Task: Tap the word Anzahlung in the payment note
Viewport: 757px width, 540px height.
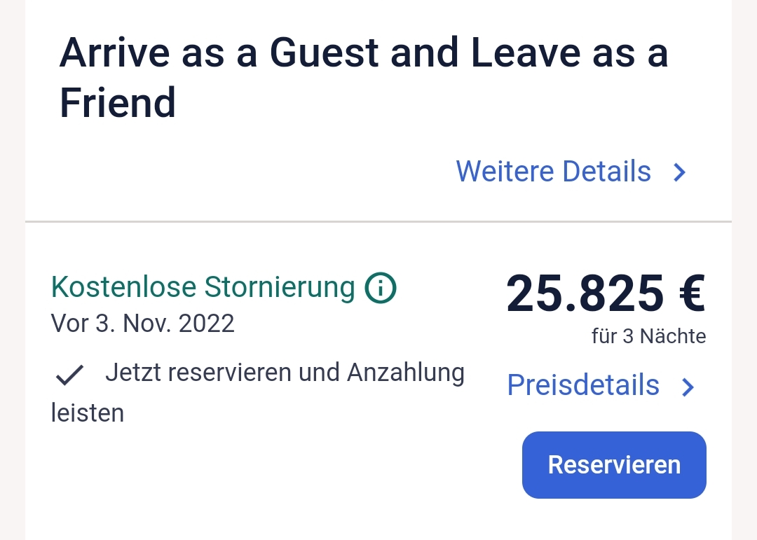Action: [x=406, y=373]
